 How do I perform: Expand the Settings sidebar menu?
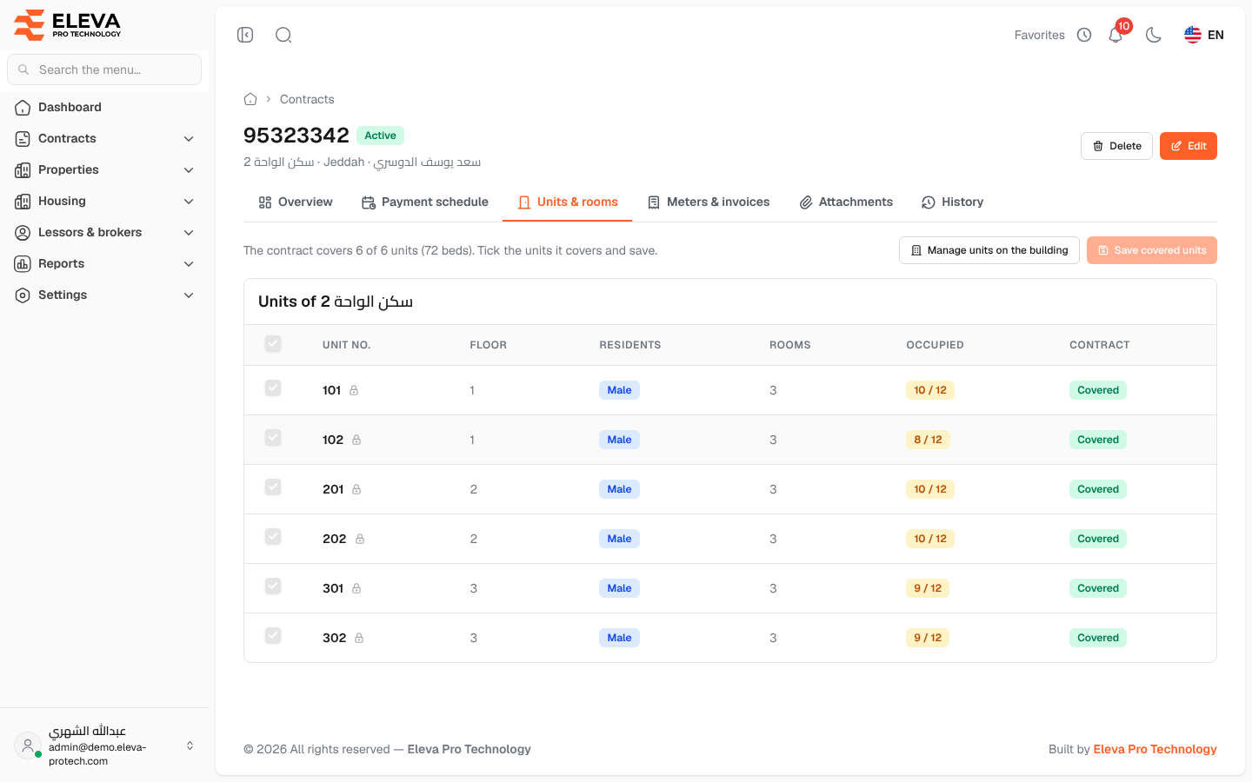tap(104, 295)
